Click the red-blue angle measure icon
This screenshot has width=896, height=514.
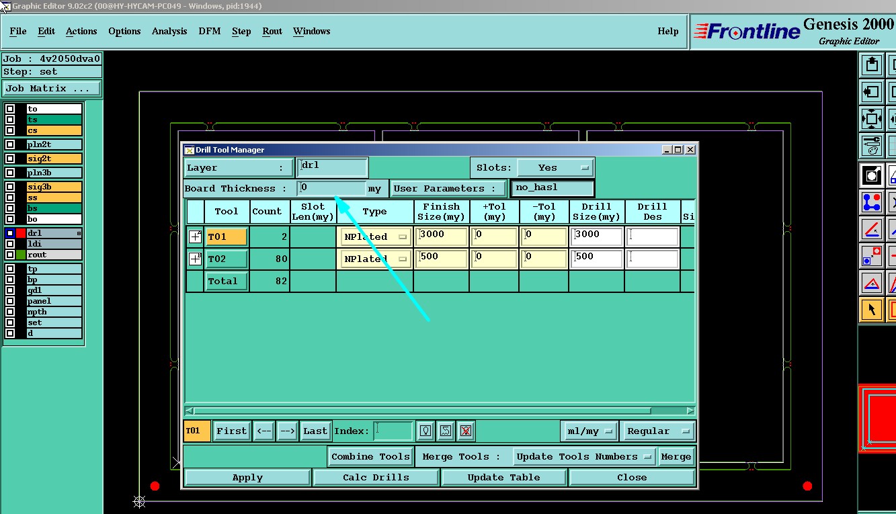click(x=872, y=228)
